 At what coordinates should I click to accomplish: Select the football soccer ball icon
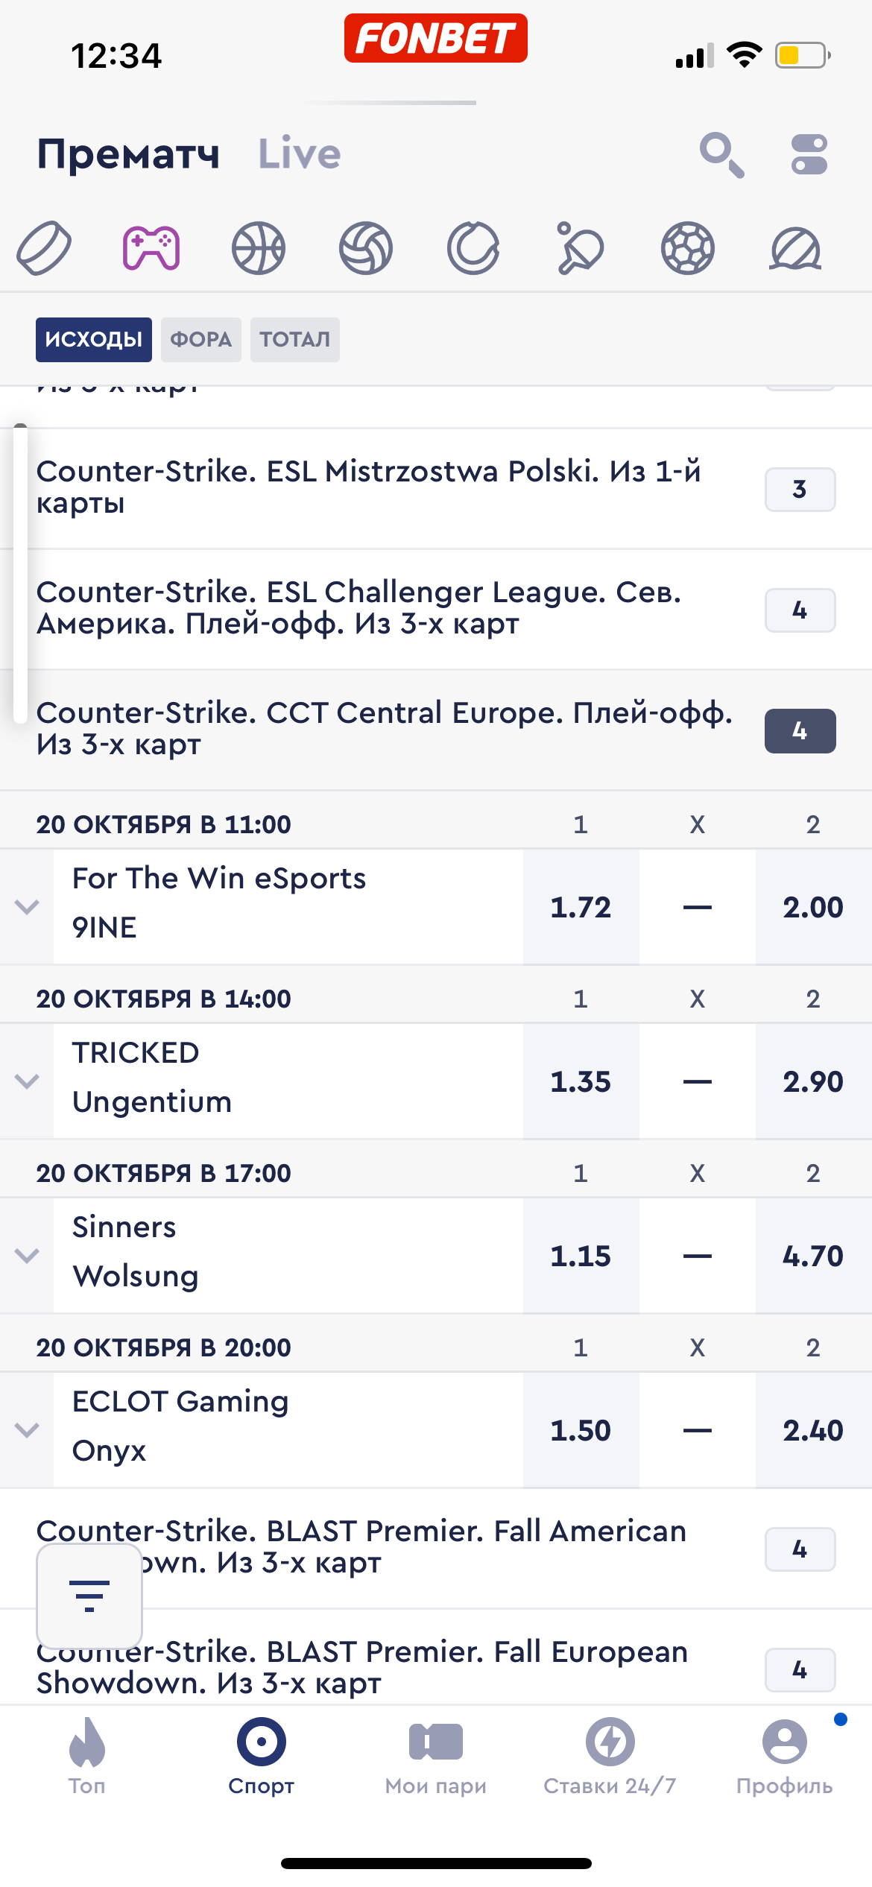[687, 248]
